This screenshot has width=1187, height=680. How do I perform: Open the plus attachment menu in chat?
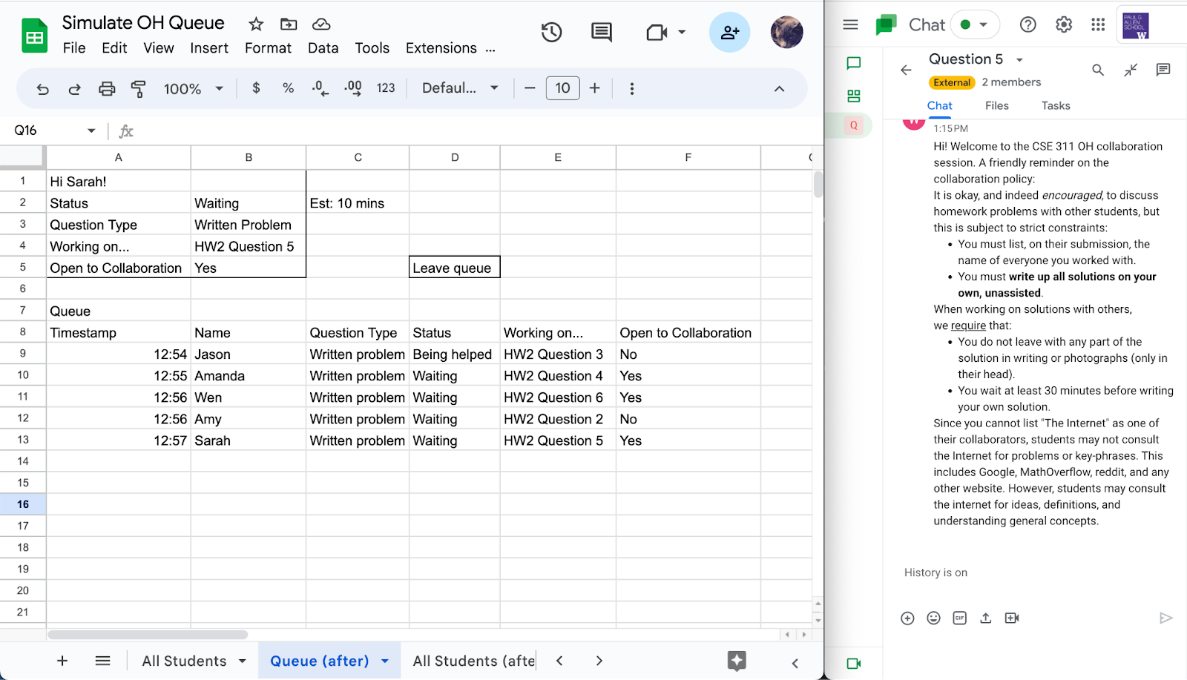(x=907, y=618)
